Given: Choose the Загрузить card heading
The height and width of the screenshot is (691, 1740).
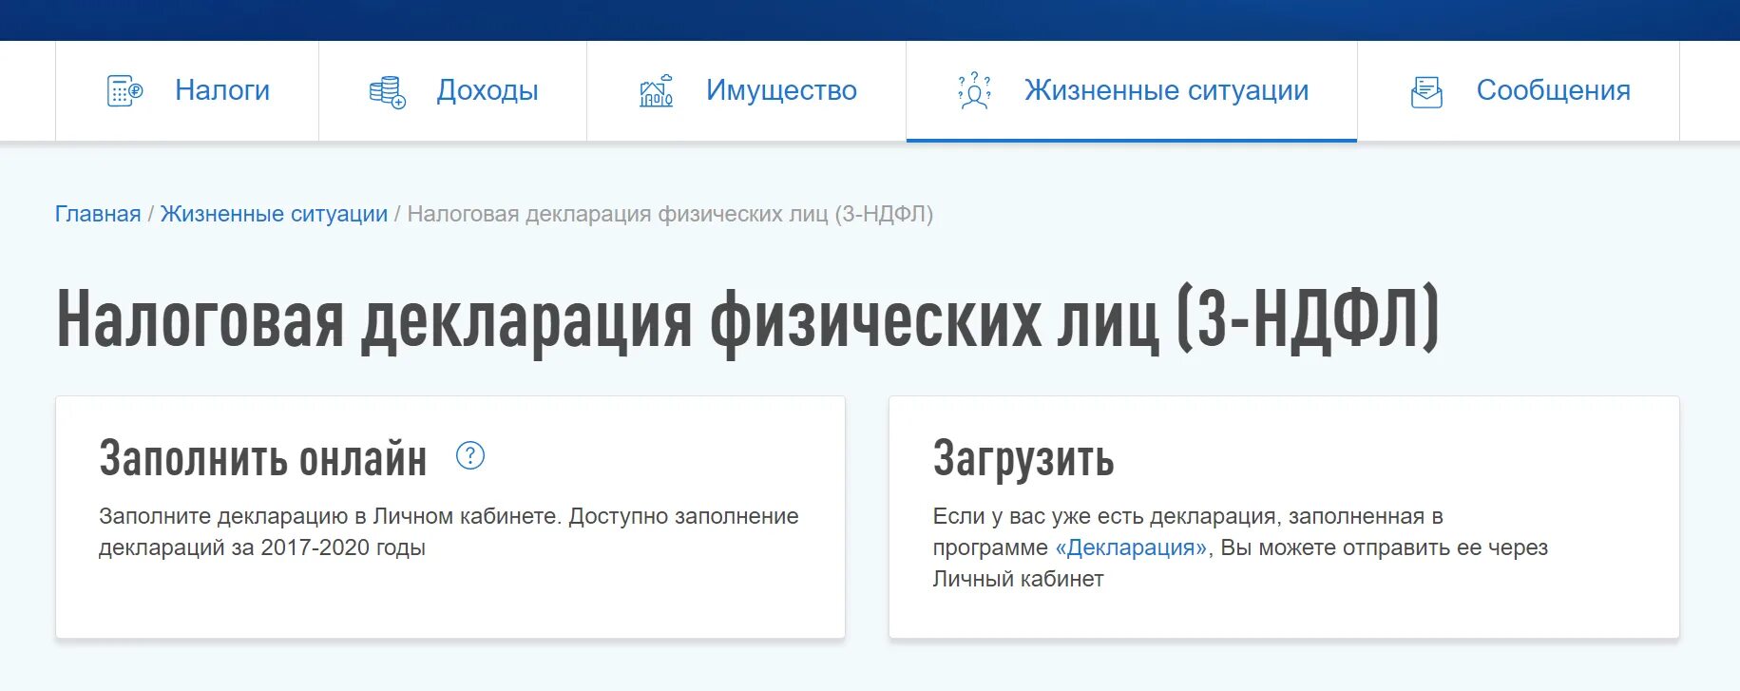Looking at the screenshot, I should 1023,459.
